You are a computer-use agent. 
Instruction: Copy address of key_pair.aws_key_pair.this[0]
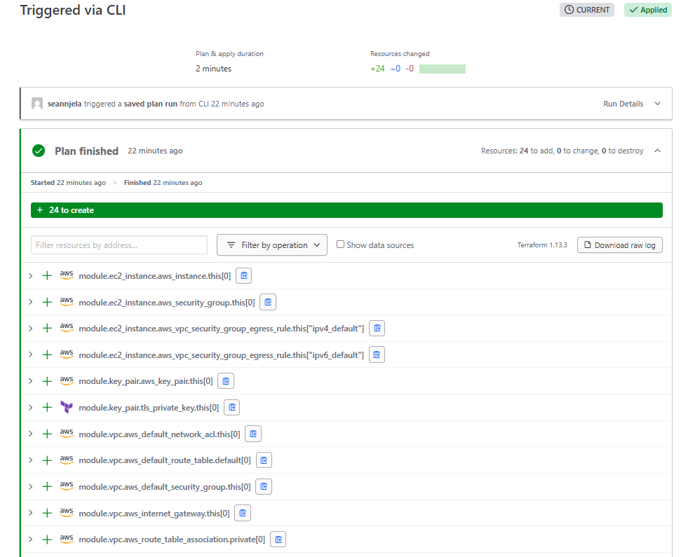(225, 381)
